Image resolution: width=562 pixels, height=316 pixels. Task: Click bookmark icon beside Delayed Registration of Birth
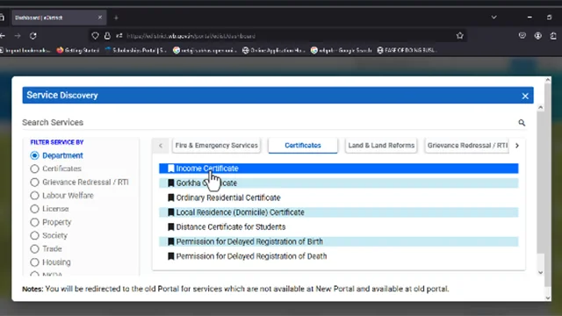coord(171,242)
